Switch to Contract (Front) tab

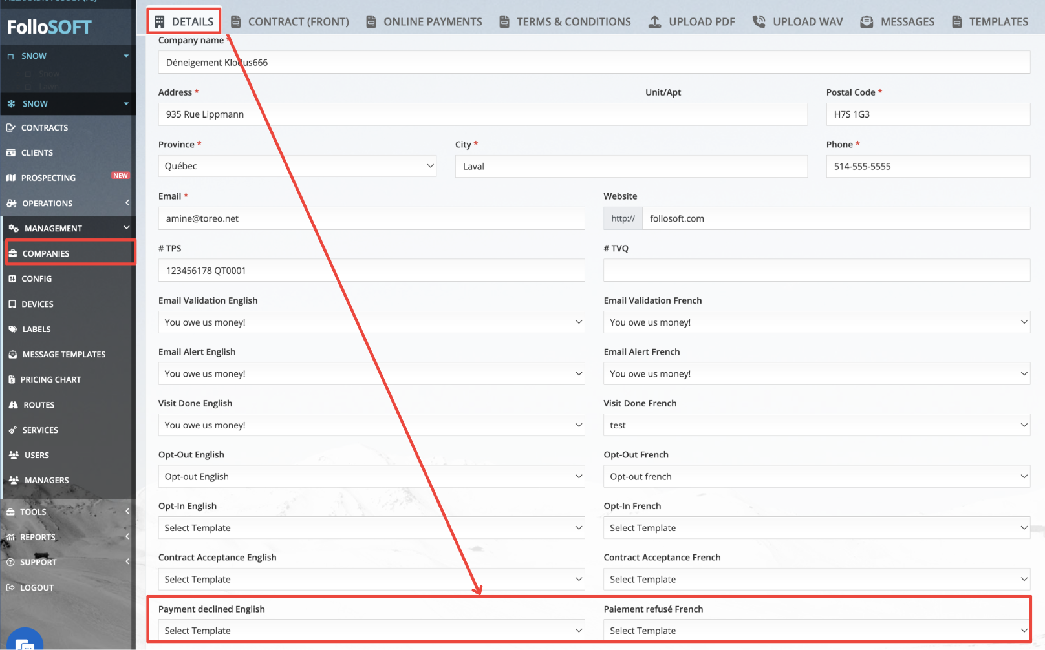pos(290,21)
